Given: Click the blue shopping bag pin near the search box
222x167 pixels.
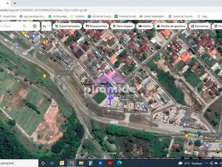Looking at the screenshot, I should (x=34, y=36).
